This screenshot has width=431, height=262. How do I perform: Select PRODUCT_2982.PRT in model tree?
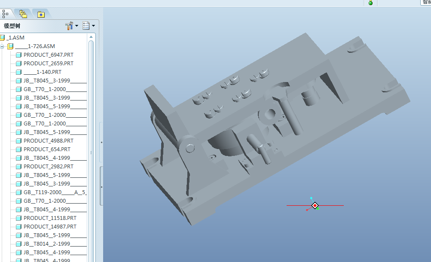click(x=49, y=166)
